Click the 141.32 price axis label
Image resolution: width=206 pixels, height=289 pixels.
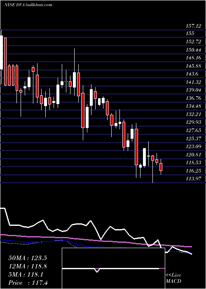(193, 82)
